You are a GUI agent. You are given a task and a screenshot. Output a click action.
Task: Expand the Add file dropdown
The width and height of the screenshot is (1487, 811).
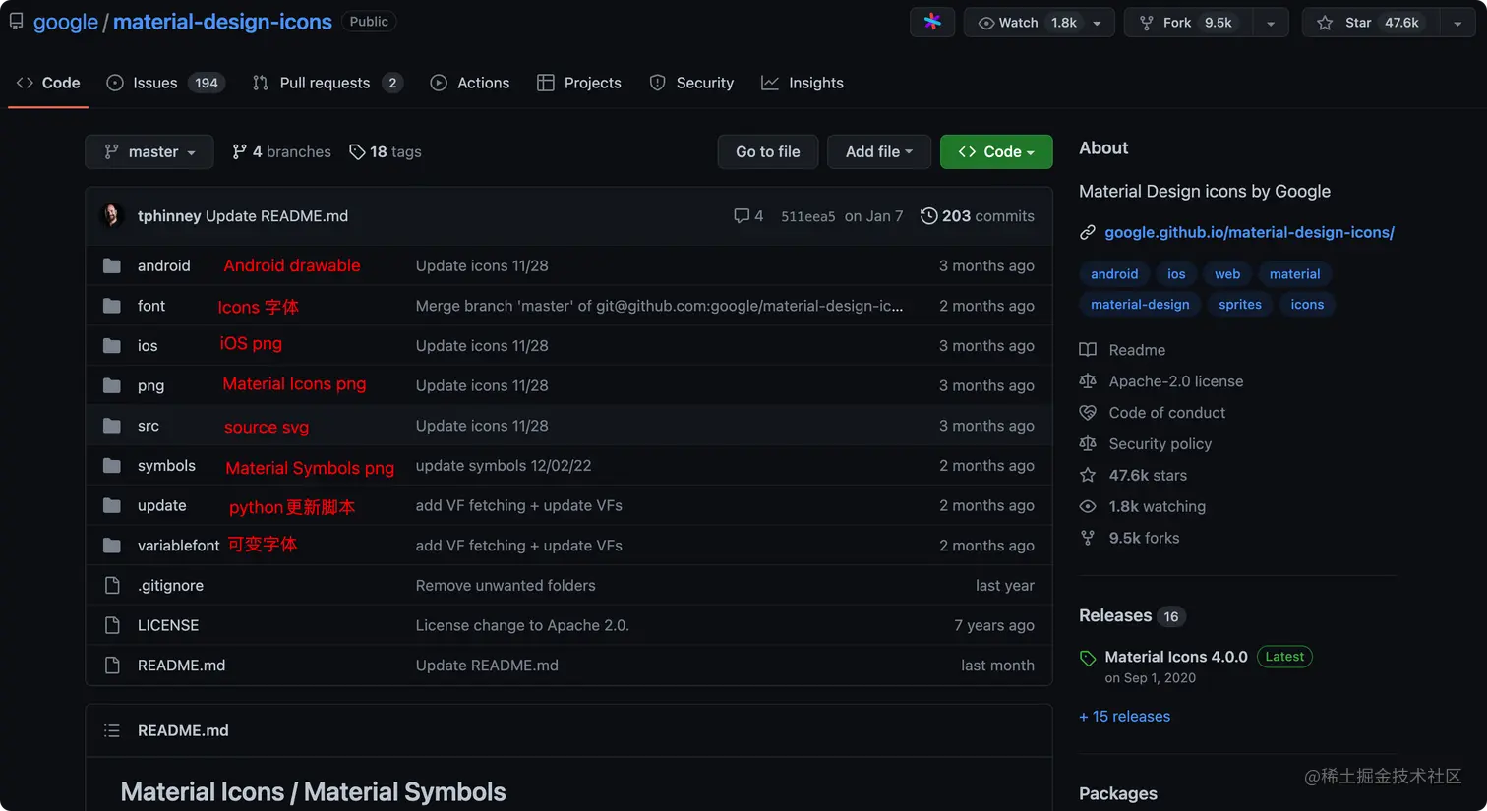(879, 151)
